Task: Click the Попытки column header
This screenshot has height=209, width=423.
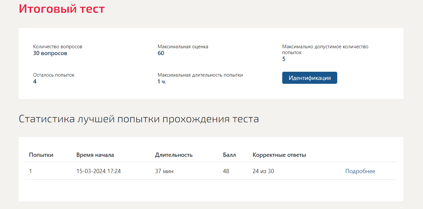Action: coord(41,155)
